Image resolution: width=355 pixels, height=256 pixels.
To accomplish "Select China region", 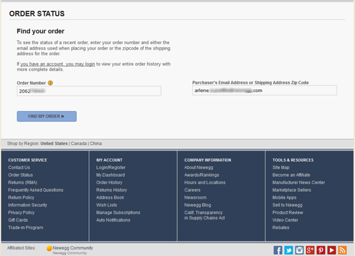I will 96,143.
